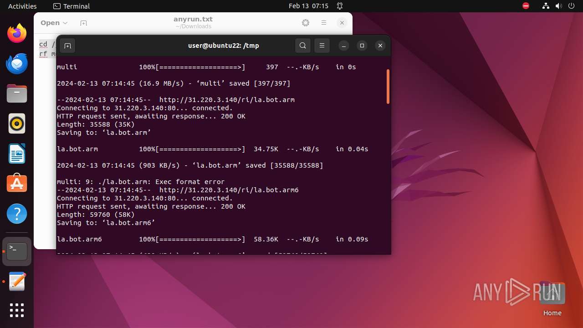Click 'Length: 35588 (35K)' text
Image resolution: width=583 pixels, height=328 pixels.
(x=96, y=124)
